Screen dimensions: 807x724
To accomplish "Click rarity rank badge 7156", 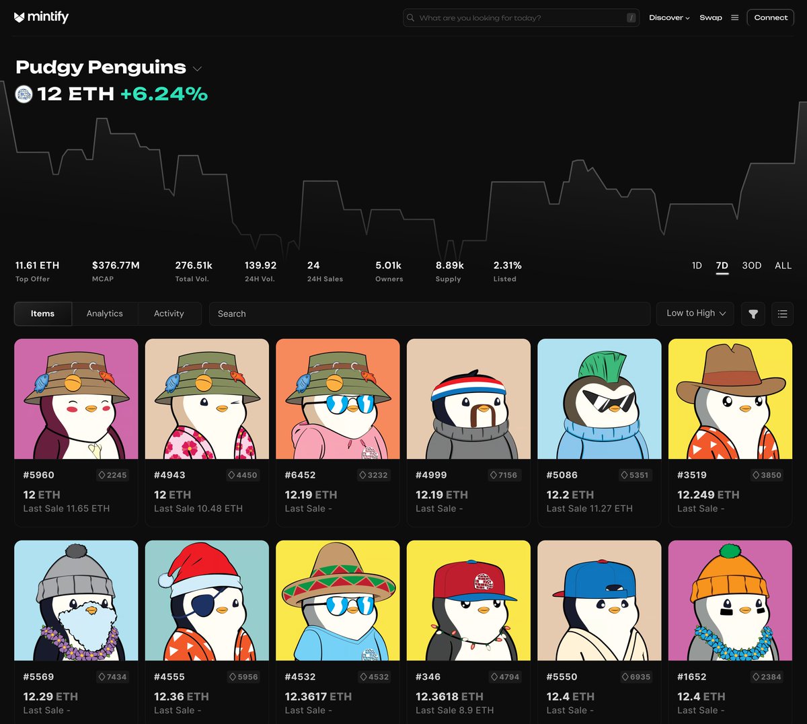I will [504, 475].
